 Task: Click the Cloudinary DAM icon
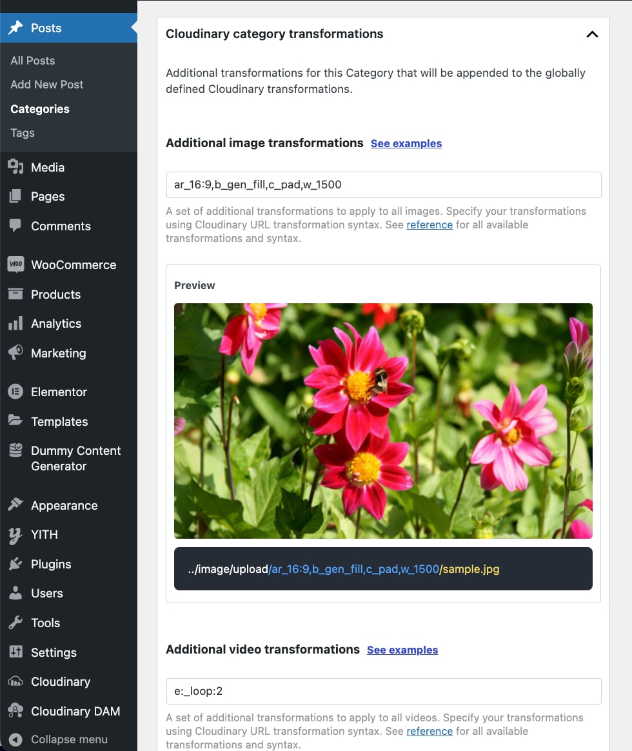[15, 711]
